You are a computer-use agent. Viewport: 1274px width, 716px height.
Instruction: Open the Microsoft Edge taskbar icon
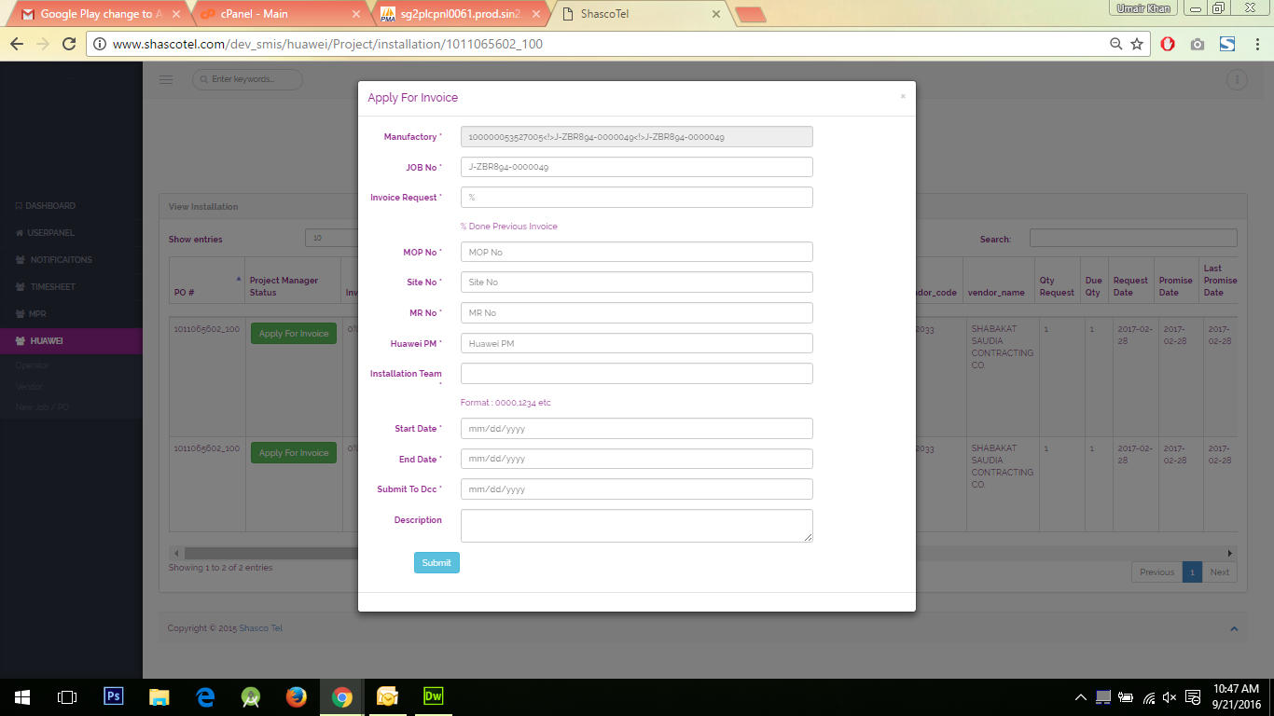pos(205,696)
